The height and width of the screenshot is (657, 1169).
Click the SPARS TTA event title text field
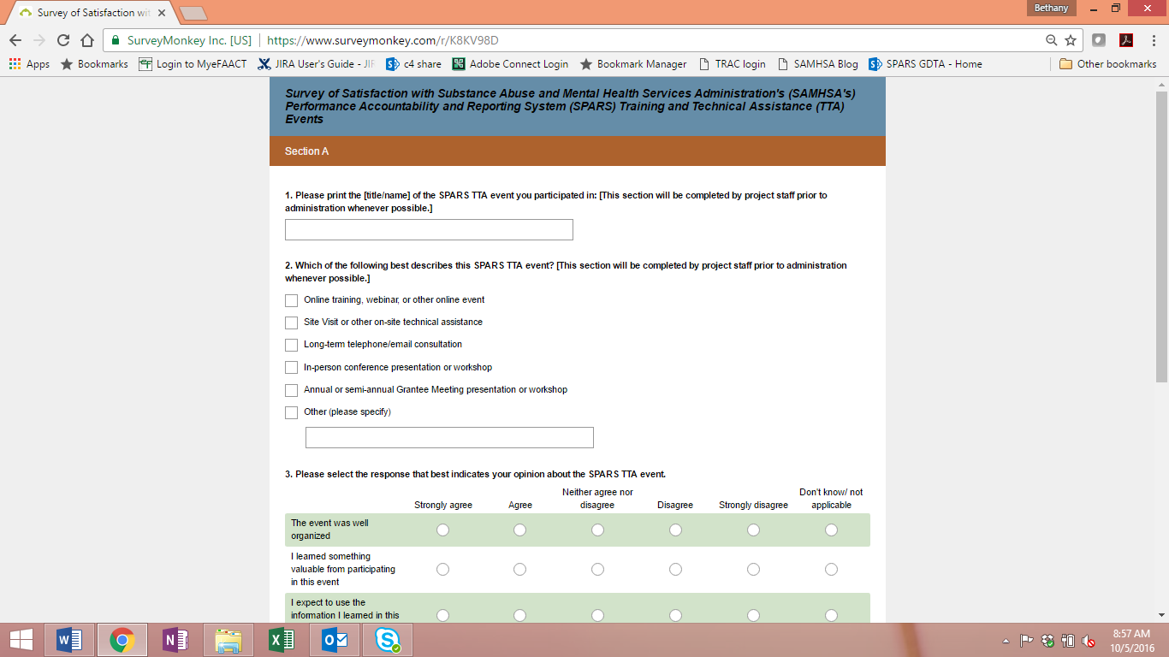click(429, 230)
